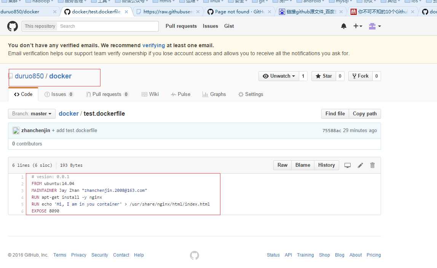
Task: Switch to raw.githubusercontent browser tab
Action: [168, 12]
